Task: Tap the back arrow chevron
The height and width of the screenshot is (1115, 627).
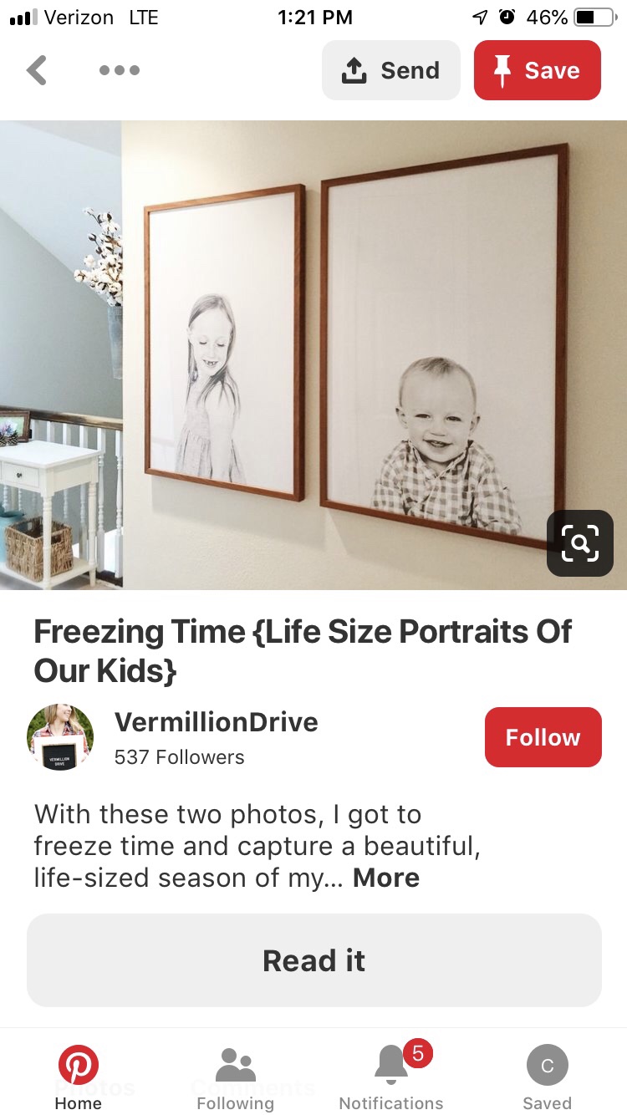Action: pos(37,70)
